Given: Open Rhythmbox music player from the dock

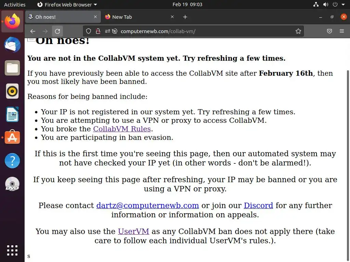Looking at the screenshot, I should coord(12,91).
